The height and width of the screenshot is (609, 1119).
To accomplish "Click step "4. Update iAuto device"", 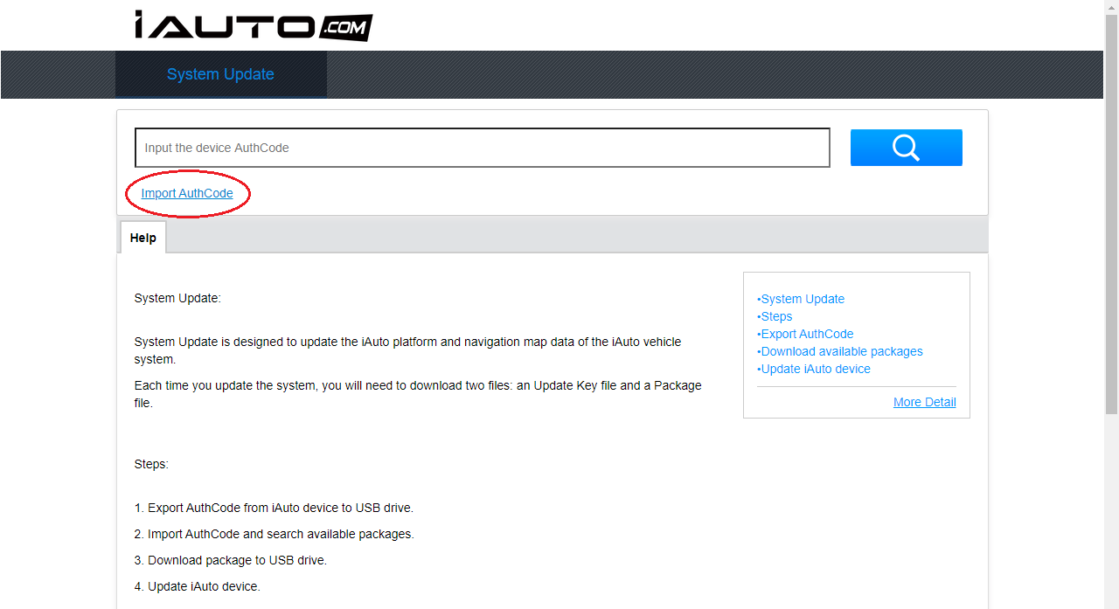I will (198, 586).
